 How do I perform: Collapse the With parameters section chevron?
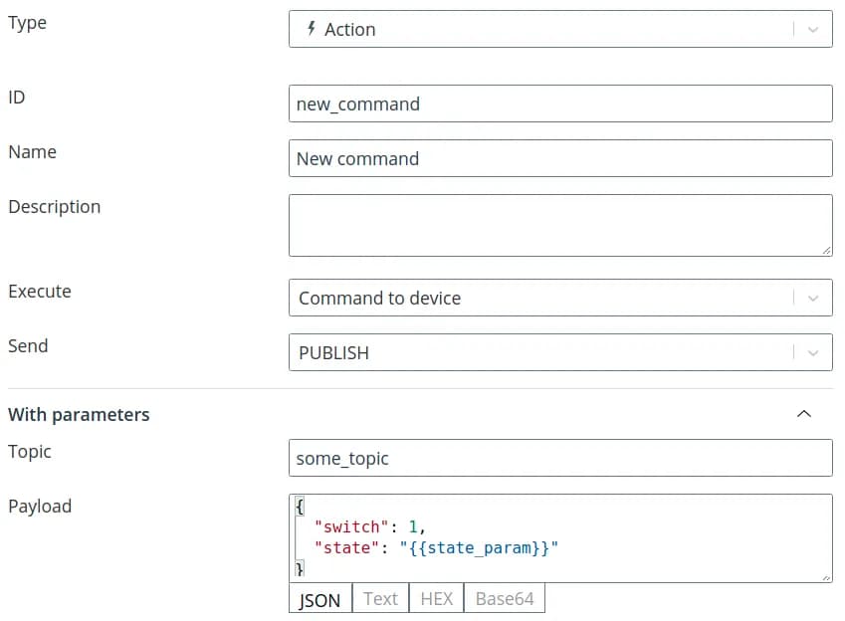(x=804, y=414)
